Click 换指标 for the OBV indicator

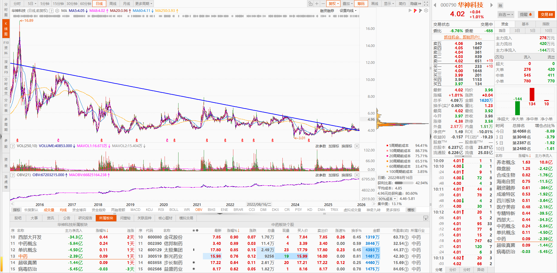(x=347, y=175)
